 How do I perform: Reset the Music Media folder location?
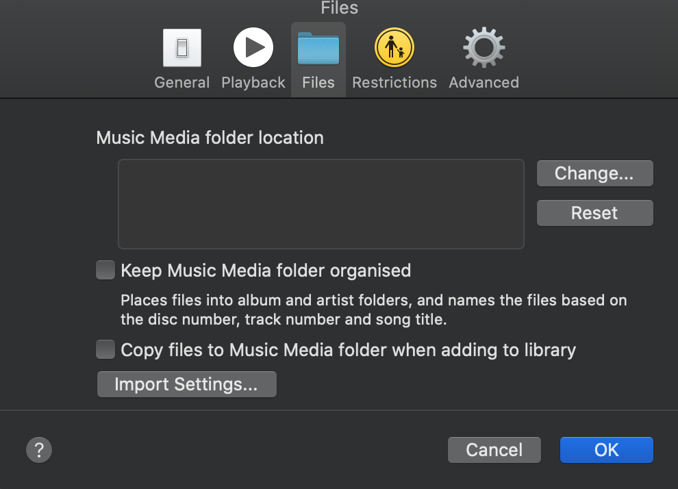coord(595,213)
